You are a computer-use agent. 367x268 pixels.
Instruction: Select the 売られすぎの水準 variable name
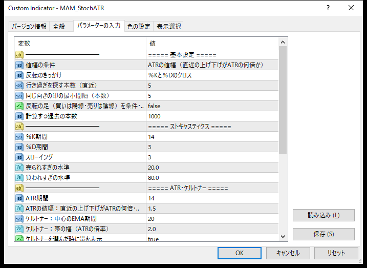(48, 167)
